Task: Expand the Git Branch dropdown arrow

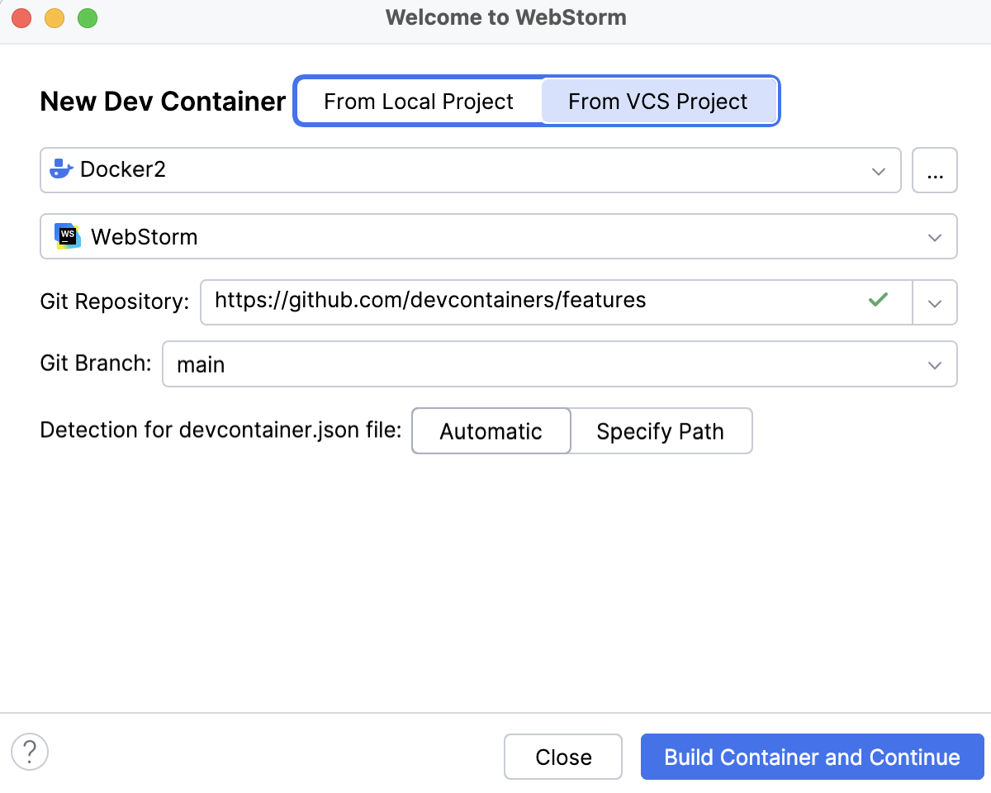Action: 935,365
